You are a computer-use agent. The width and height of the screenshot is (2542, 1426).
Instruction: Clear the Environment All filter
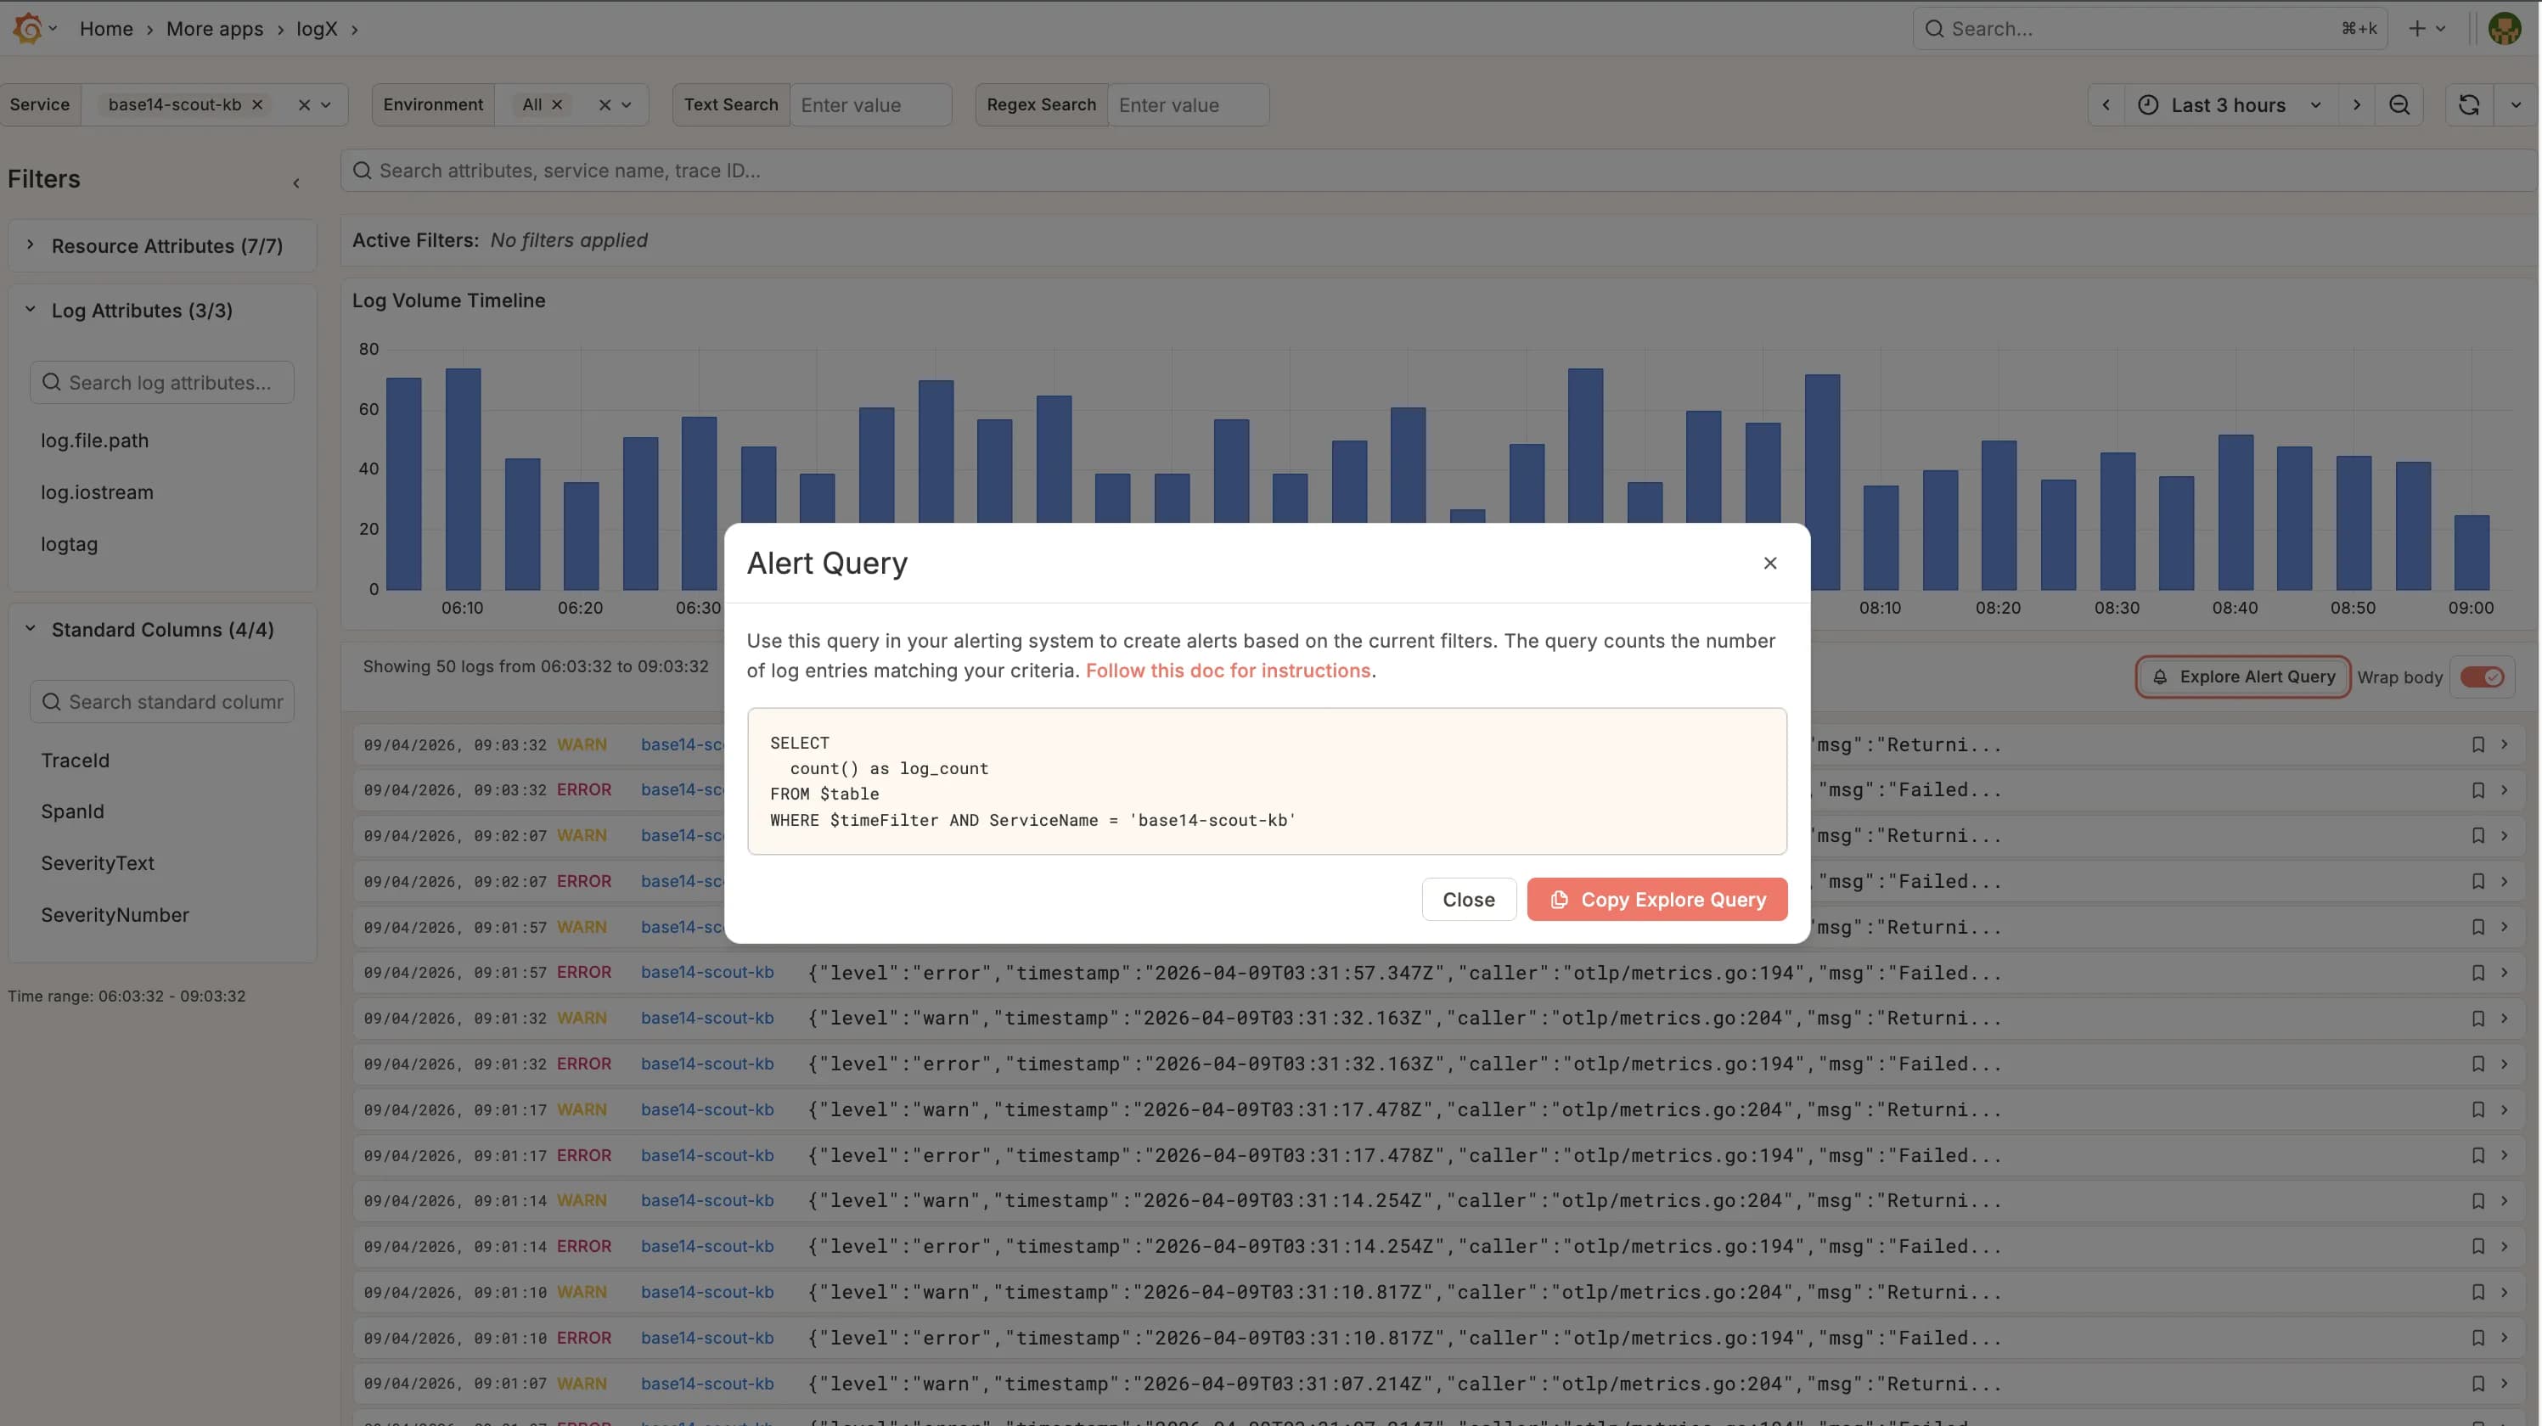pyautogui.click(x=558, y=104)
